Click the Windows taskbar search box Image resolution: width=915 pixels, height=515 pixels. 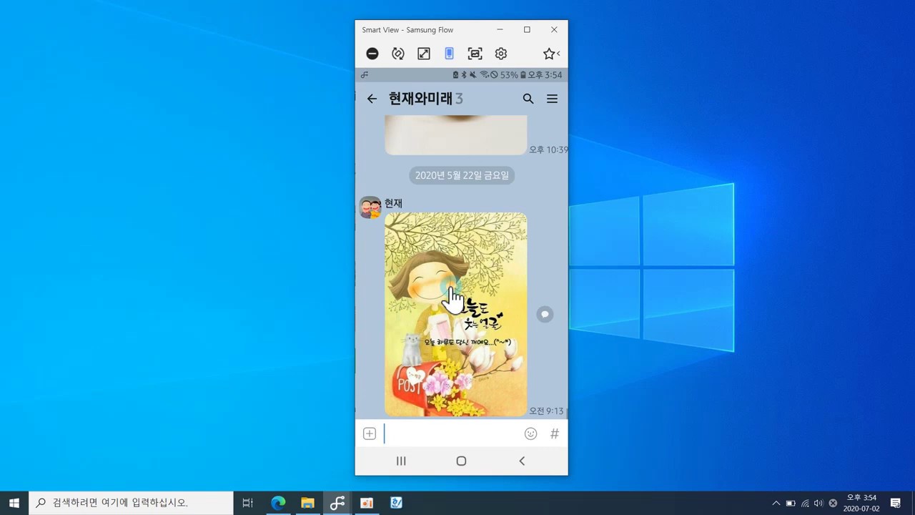(x=131, y=503)
